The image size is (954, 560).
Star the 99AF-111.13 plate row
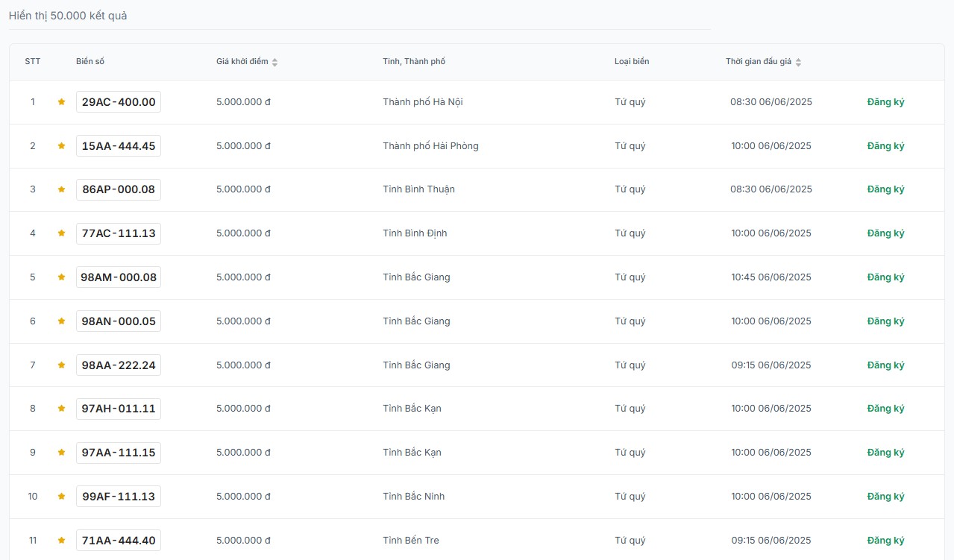coord(61,497)
